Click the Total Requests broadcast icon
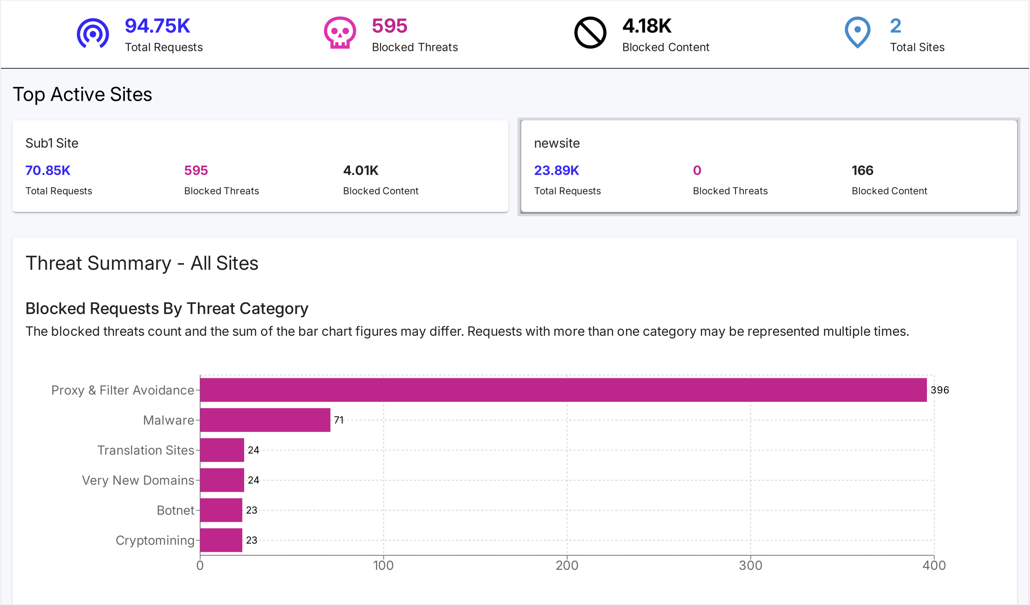 92,33
